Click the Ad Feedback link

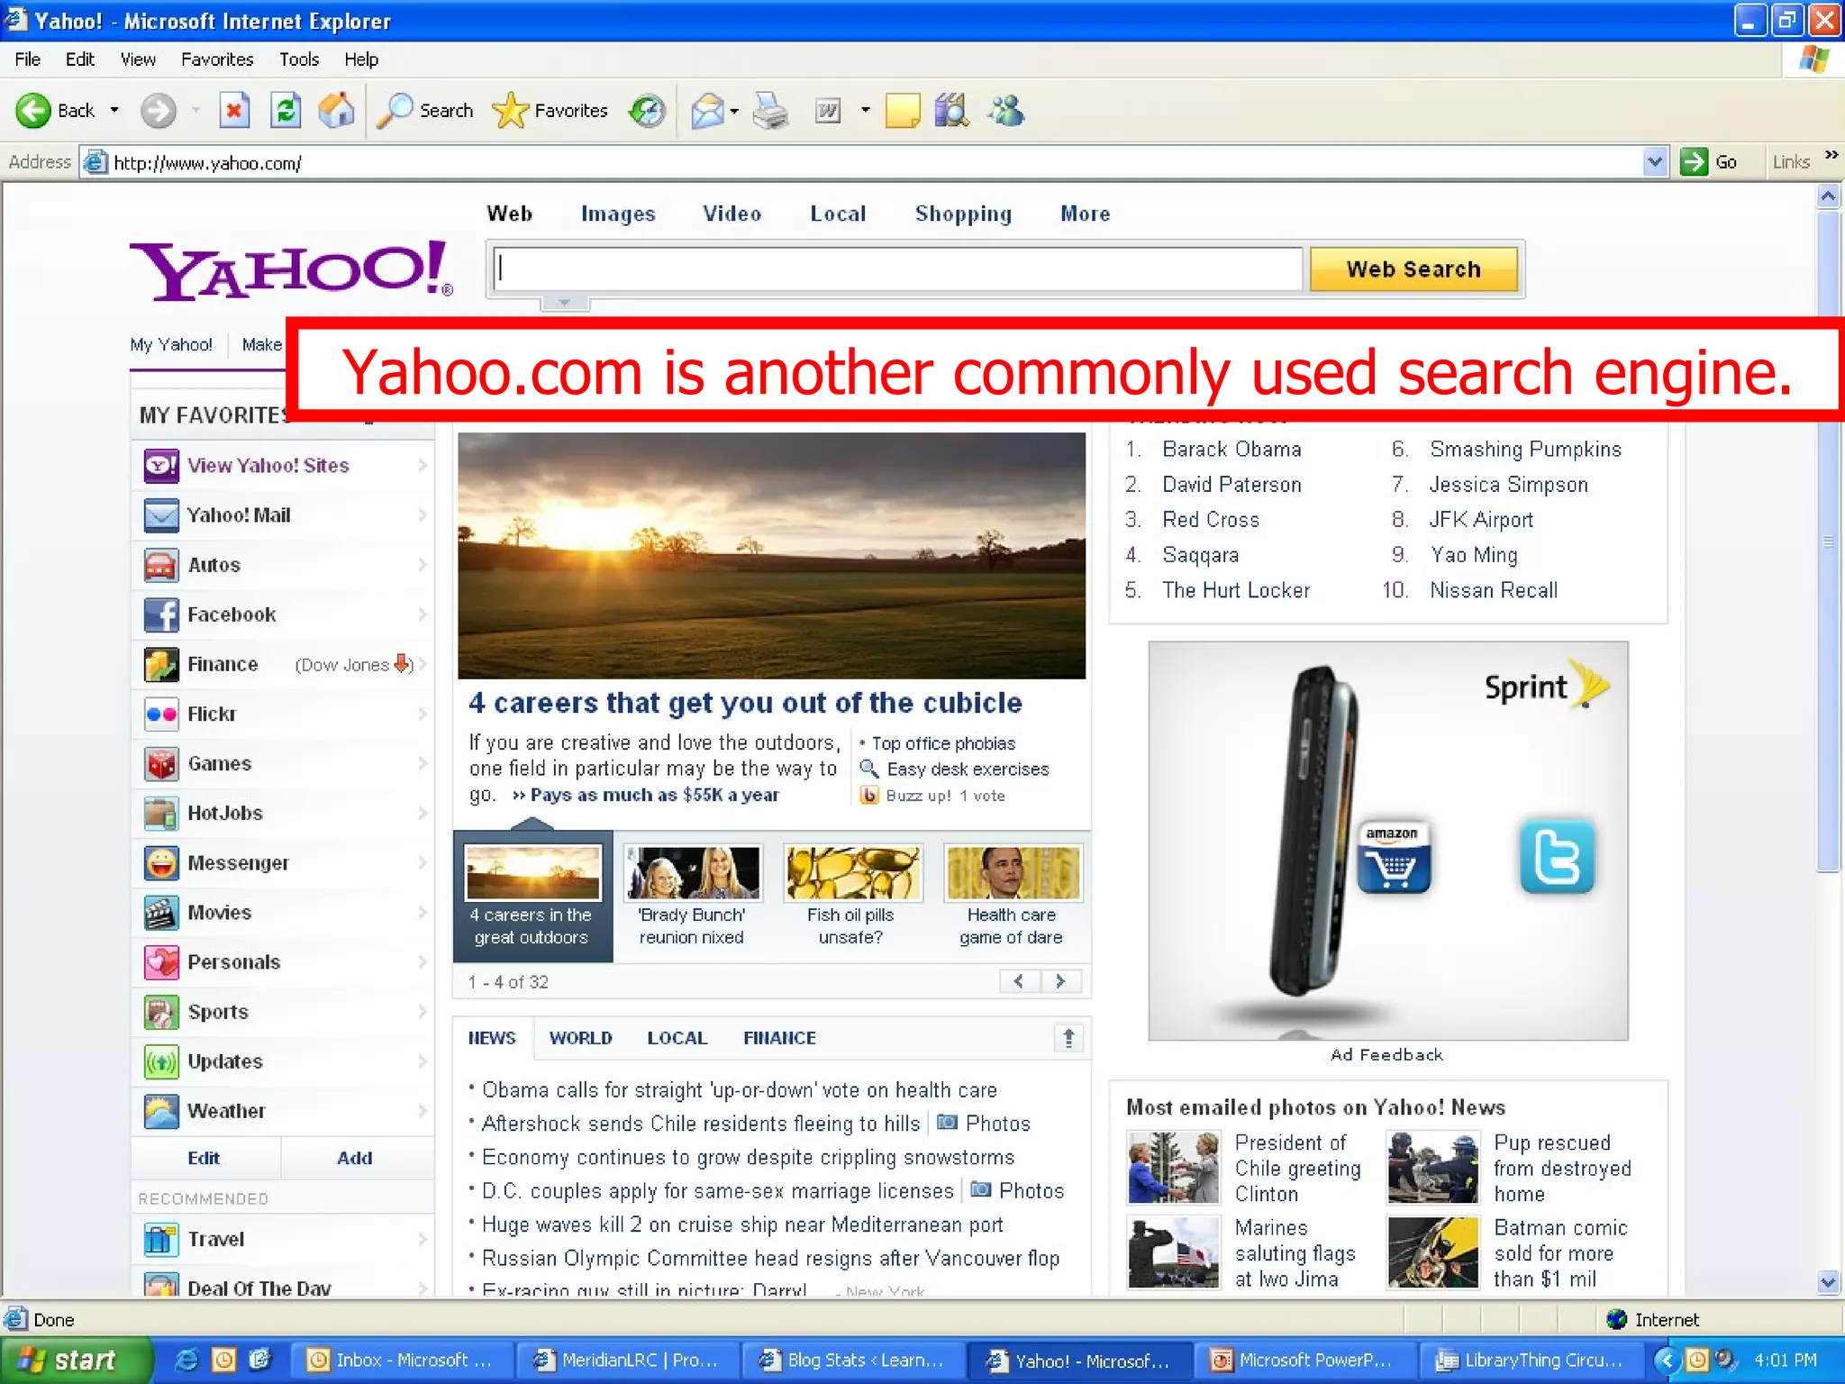click(x=1387, y=1054)
